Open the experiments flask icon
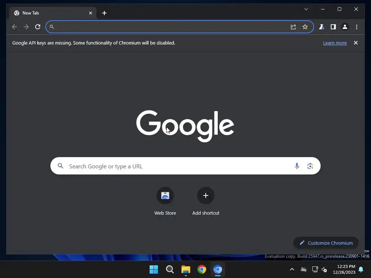371x278 pixels. (322, 27)
